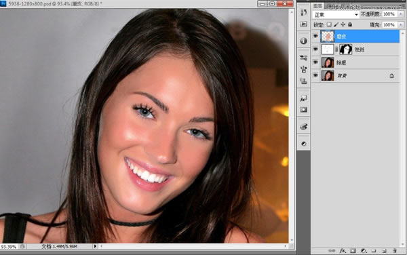
Task: Hide the top selected layer eye icon
Action: point(315,36)
